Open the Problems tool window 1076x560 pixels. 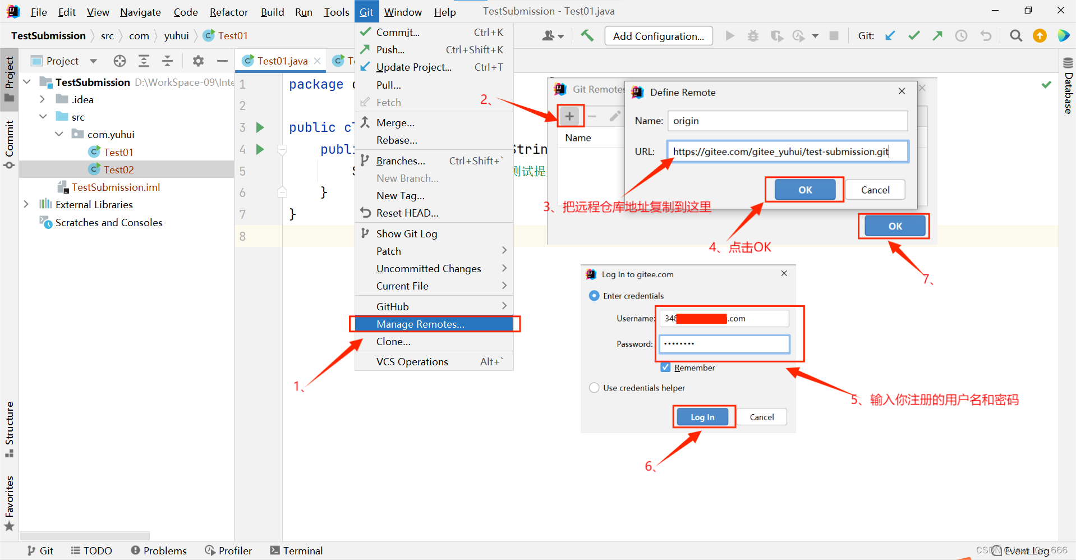pyautogui.click(x=159, y=550)
